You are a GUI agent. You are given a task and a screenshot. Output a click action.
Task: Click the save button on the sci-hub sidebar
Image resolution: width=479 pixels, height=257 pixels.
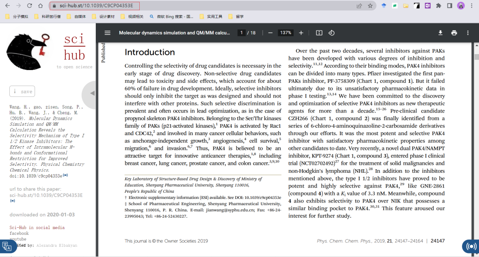tap(22, 91)
